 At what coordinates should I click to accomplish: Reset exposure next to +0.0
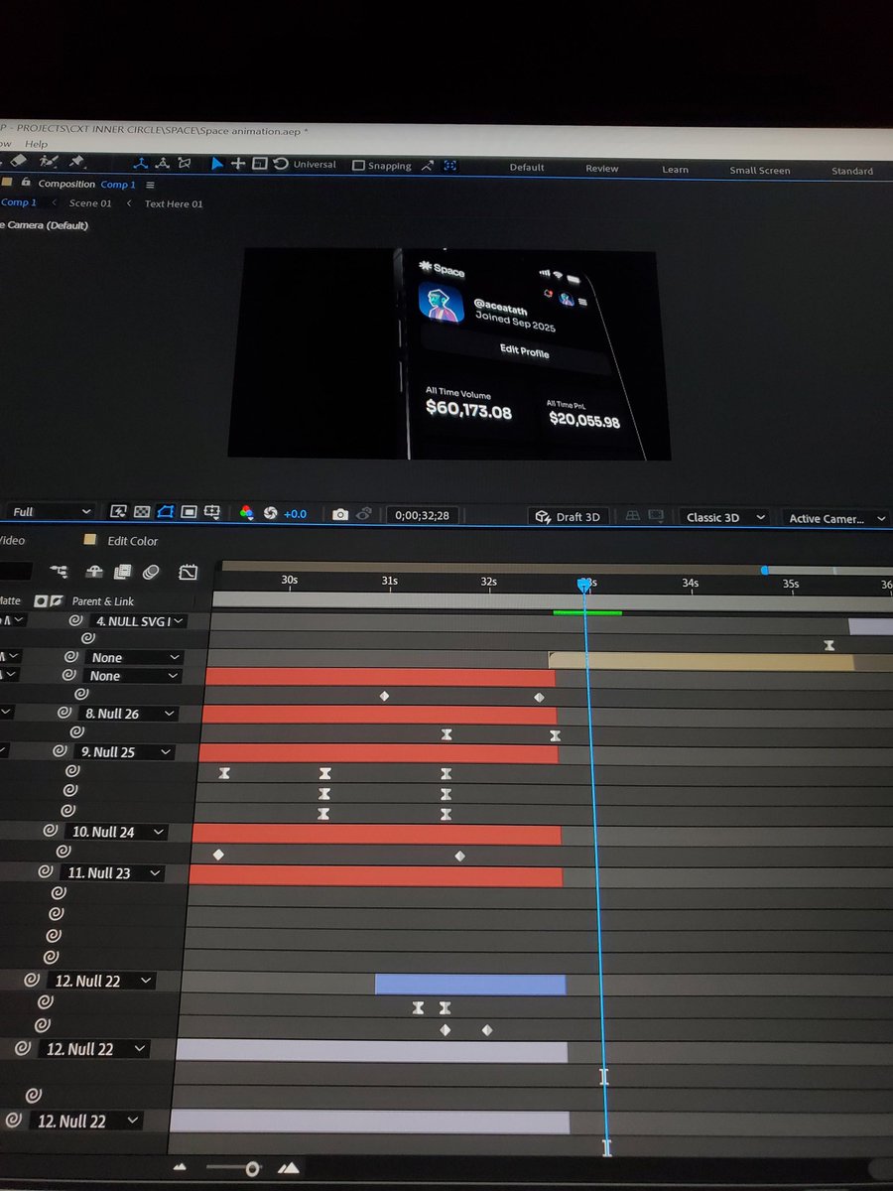(x=270, y=513)
